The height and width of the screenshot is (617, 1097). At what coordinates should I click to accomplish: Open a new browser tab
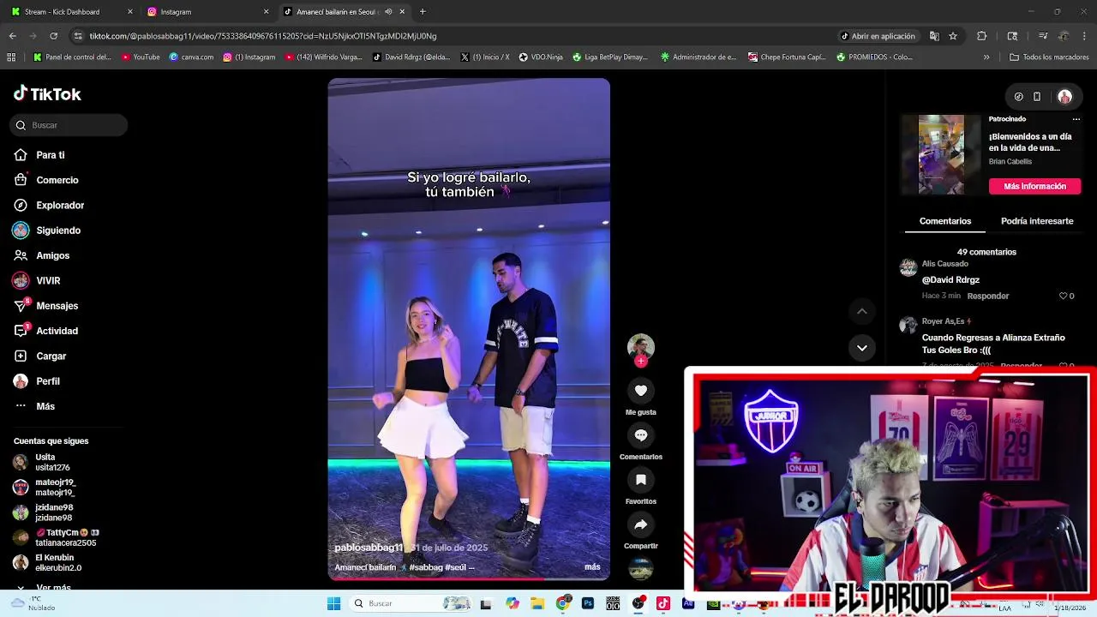click(x=423, y=12)
